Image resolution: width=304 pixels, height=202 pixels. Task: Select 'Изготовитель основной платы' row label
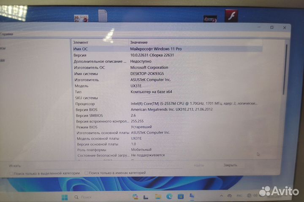[103, 133]
